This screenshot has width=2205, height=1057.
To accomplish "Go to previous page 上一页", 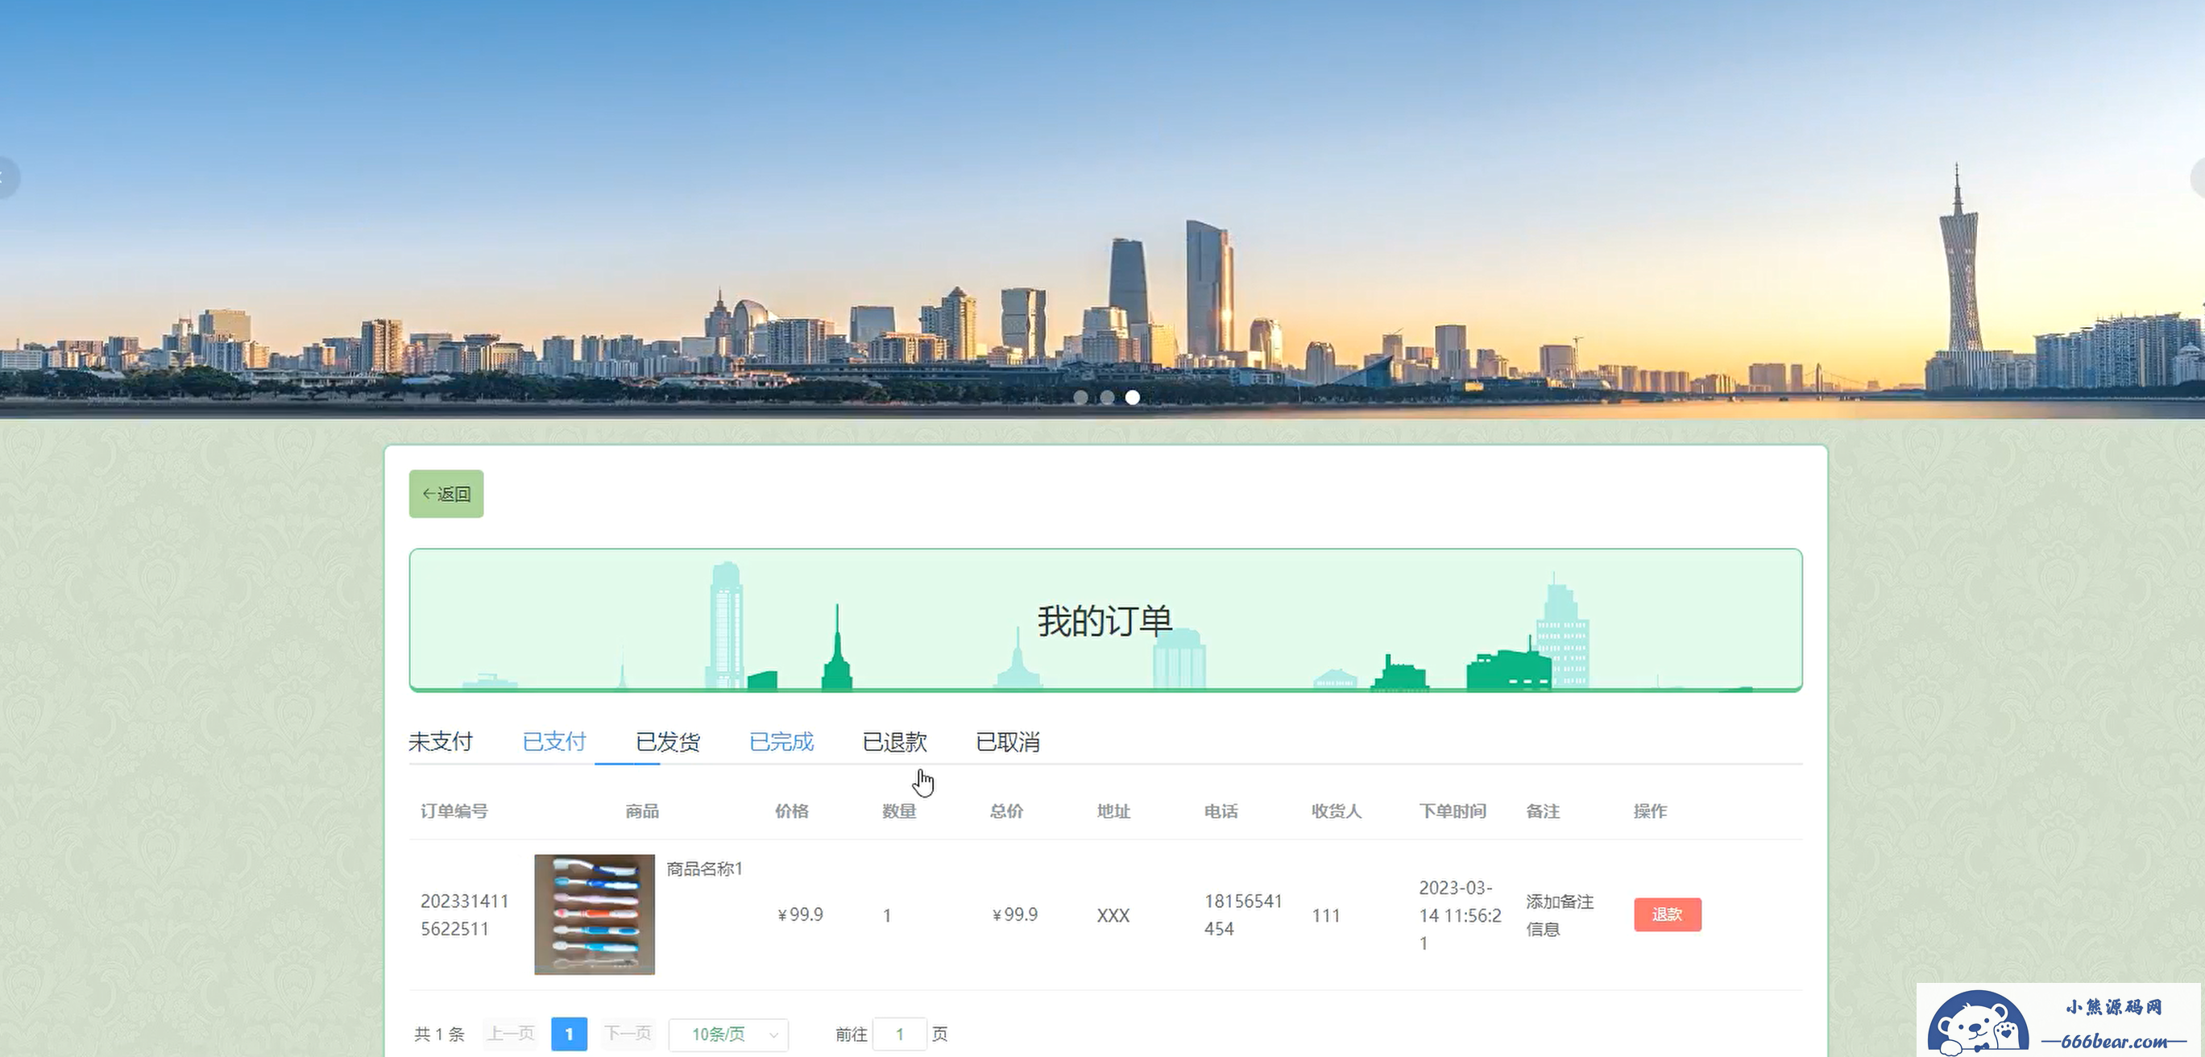I will 511,1033.
